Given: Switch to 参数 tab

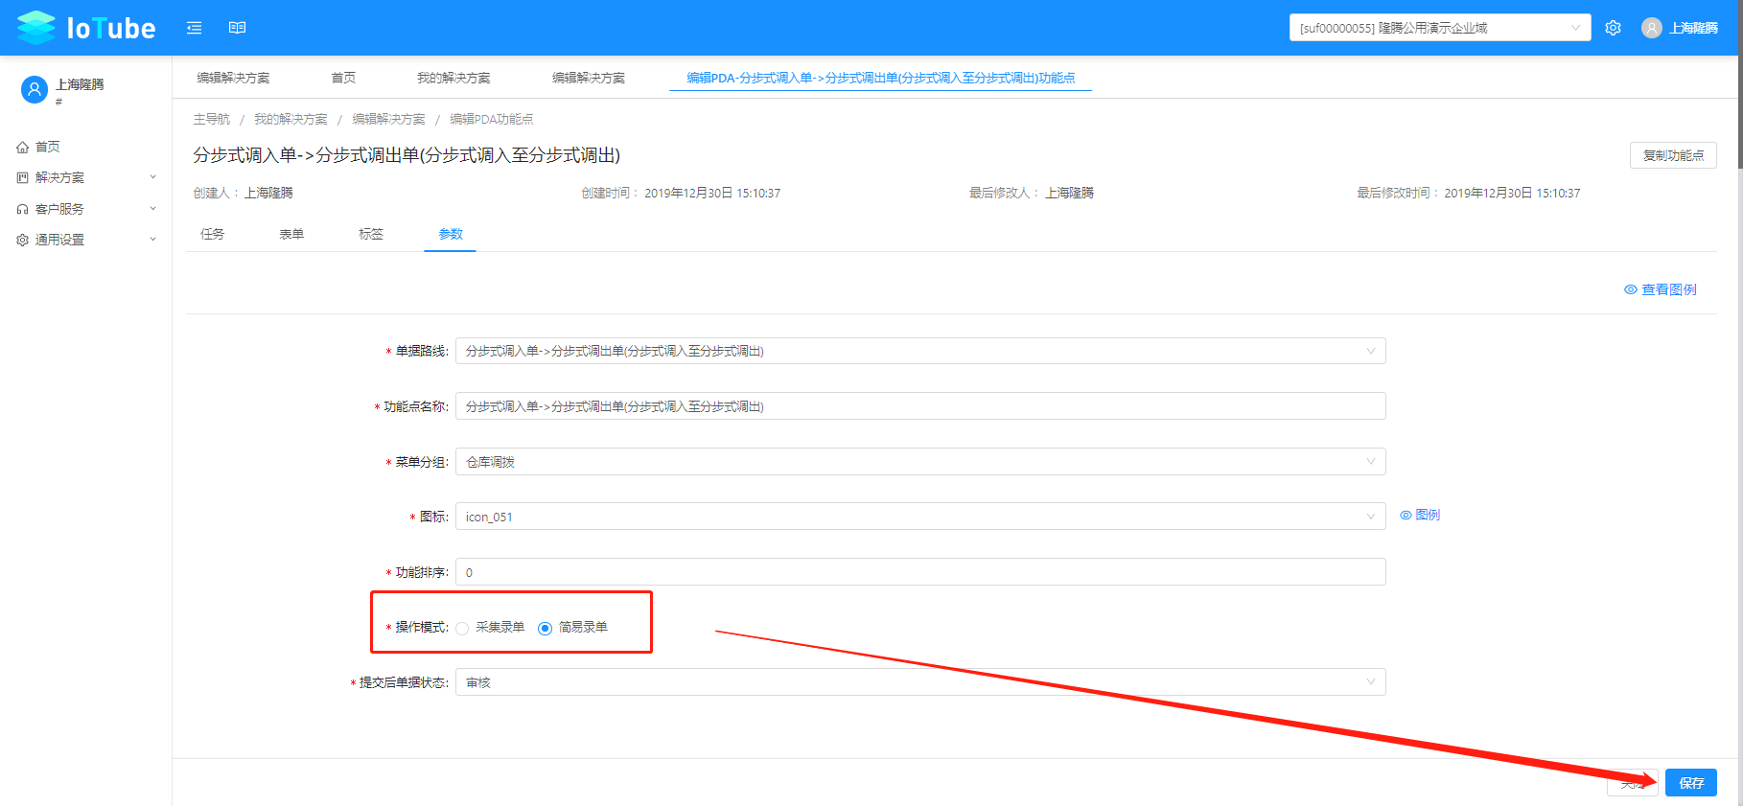Looking at the screenshot, I should click(451, 234).
